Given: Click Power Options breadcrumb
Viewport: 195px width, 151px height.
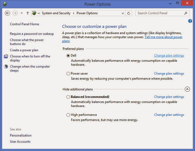Looking at the screenshot, I should 87,13.
